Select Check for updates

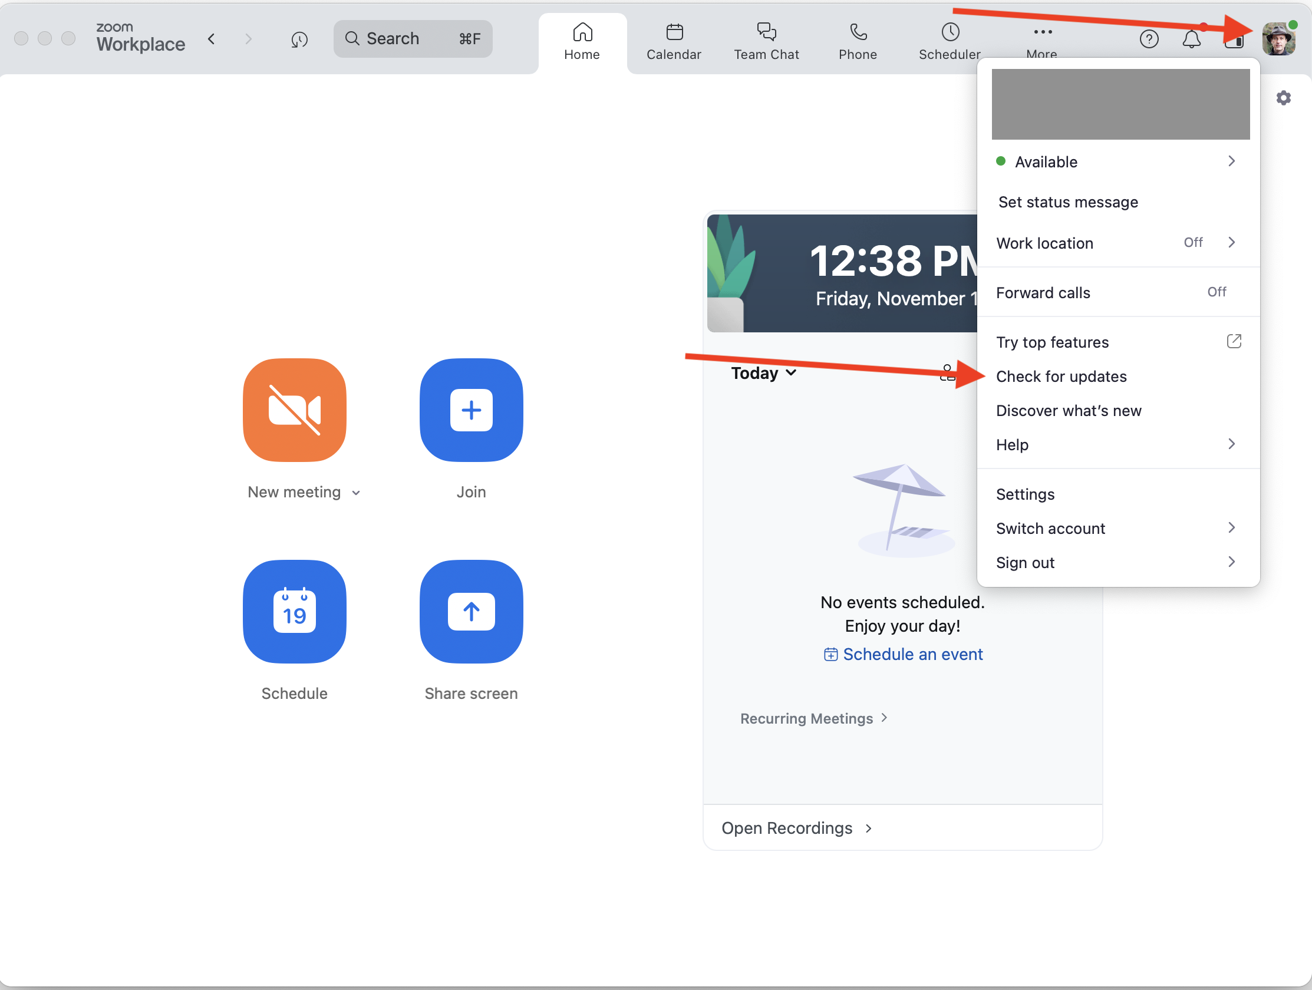coord(1060,377)
